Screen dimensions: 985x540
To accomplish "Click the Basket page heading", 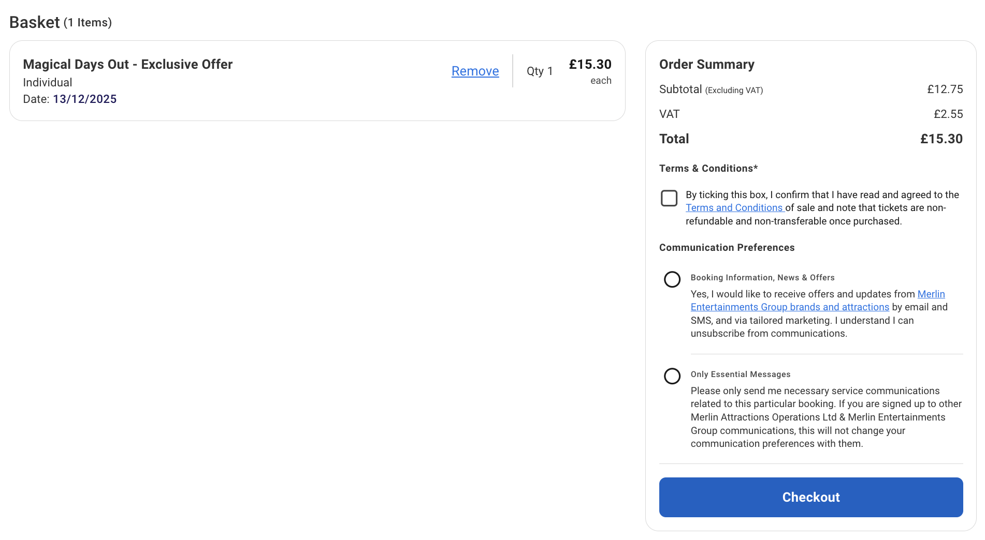I will (34, 22).
